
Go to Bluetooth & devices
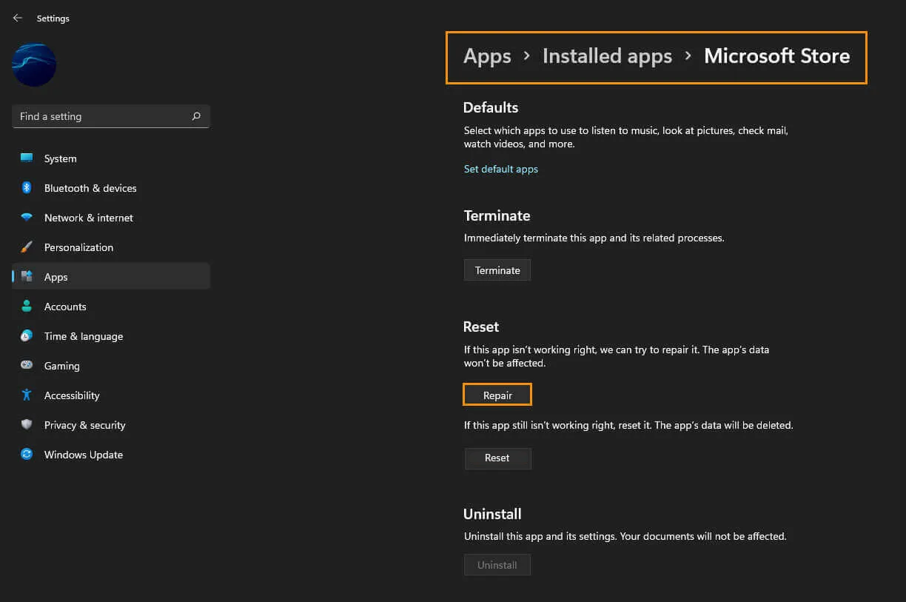111,188
